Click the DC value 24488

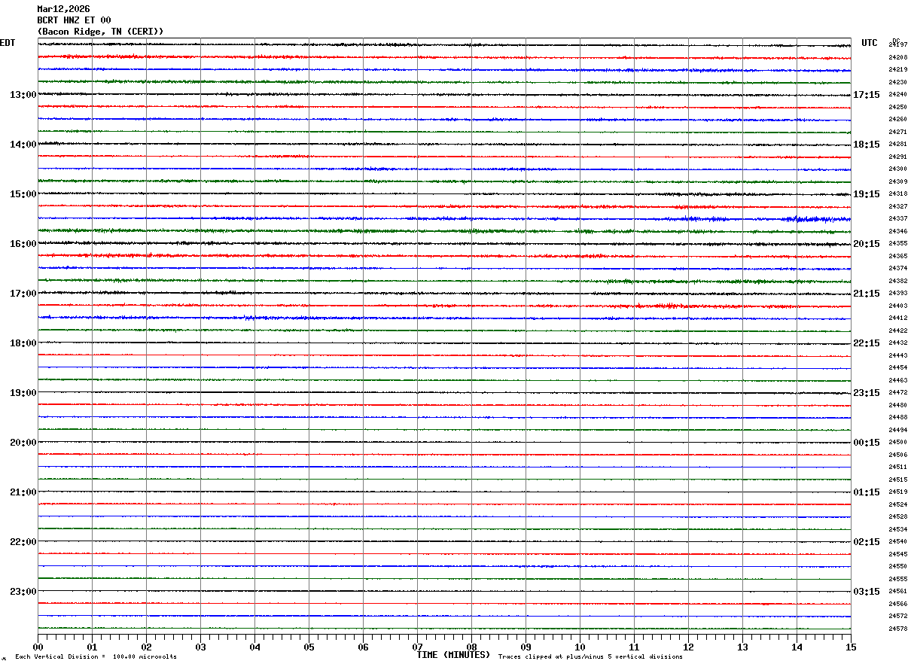(897, 417)
